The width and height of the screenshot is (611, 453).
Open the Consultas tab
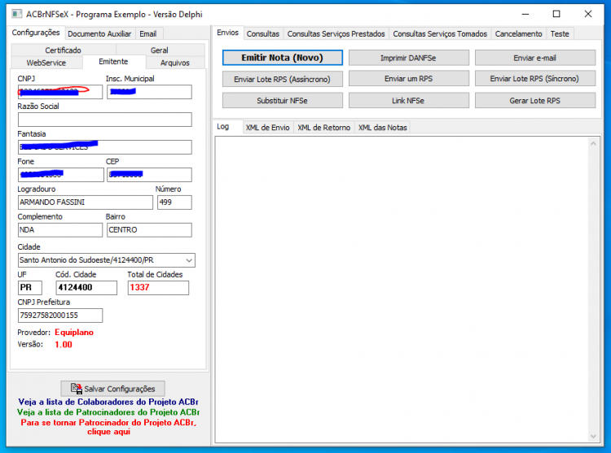263,34
